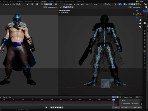Open the Pose Mode dropdown
Image resolution: width=148 pixels, height=111 pixels.
[x=69, y=4]
